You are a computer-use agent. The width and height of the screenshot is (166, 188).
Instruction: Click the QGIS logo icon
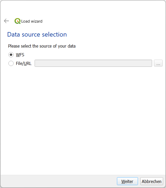18,21
